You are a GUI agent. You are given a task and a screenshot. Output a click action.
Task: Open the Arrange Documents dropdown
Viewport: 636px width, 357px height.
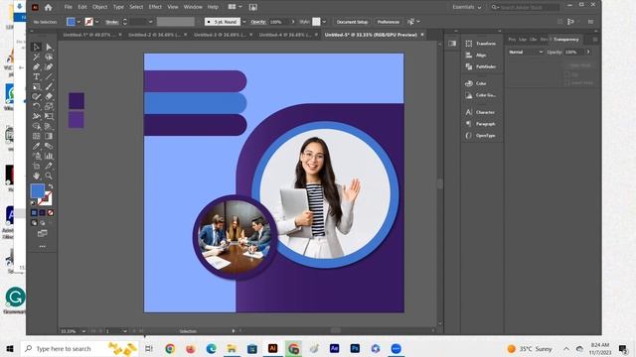pyautogui.click(x=235, y=7)
